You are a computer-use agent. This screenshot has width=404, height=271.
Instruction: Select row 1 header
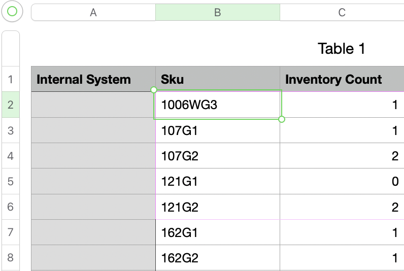(11, 79)
